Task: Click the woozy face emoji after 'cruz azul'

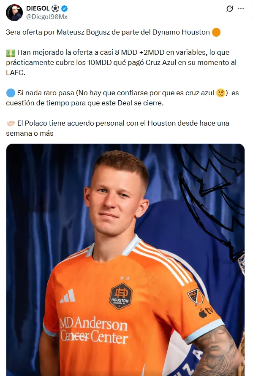Action: [220, 93]
